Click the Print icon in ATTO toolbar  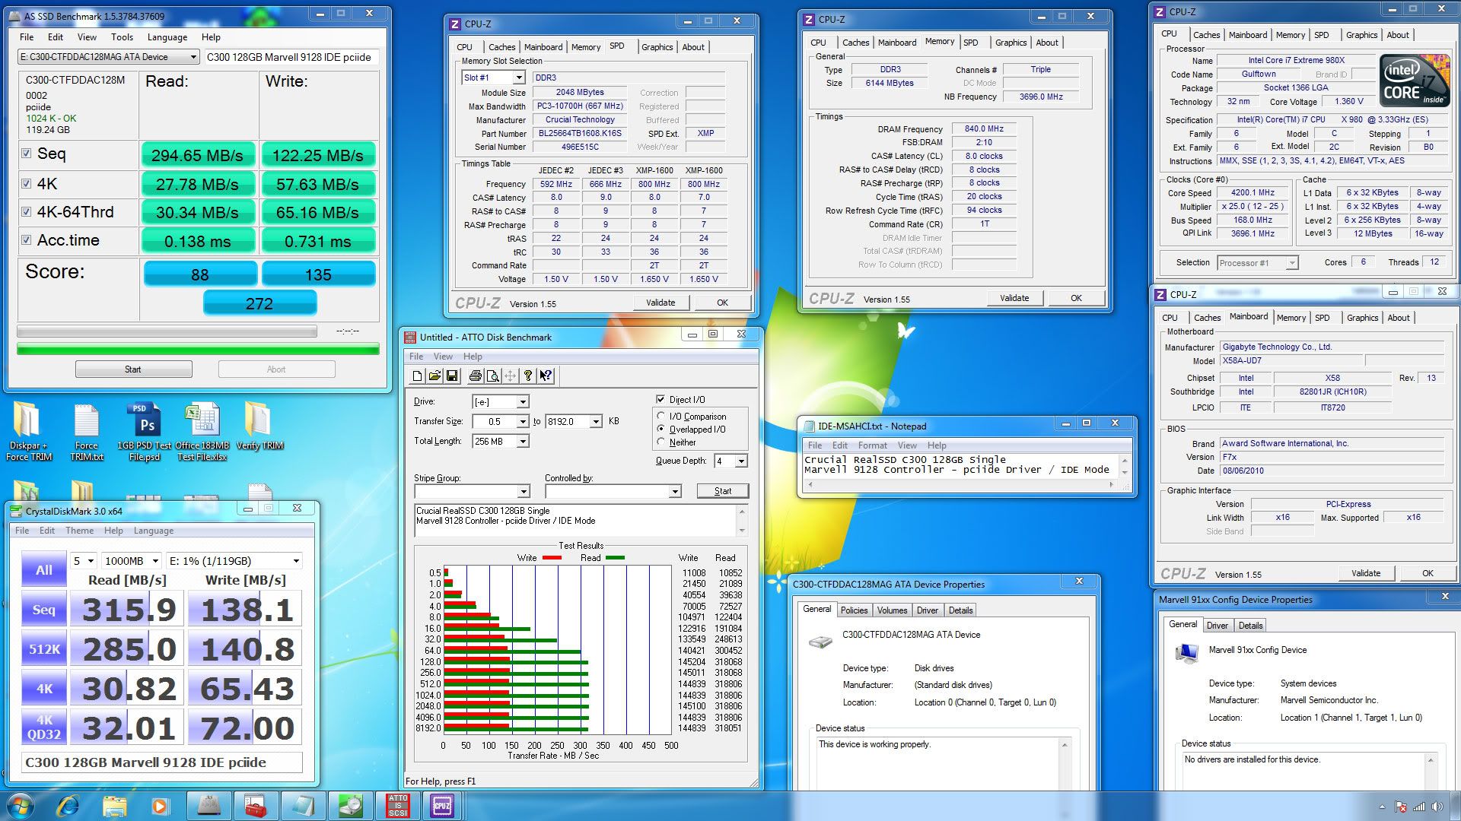475,376
